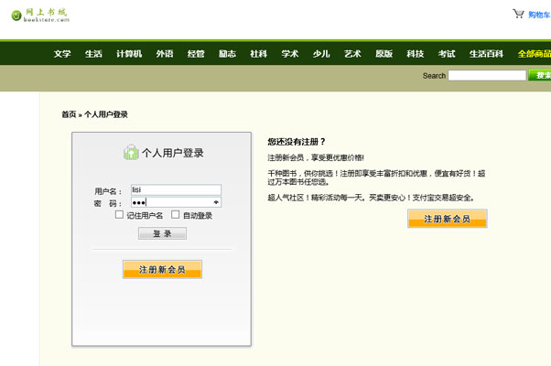This screenshot has width=551, height=366.
Task: Open the 文学 category
Action: click(x=62, y=54)
